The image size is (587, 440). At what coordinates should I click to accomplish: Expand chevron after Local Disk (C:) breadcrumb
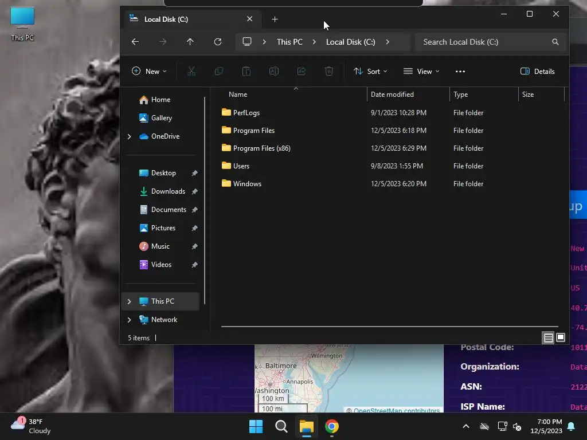click(x=388, y=42)
